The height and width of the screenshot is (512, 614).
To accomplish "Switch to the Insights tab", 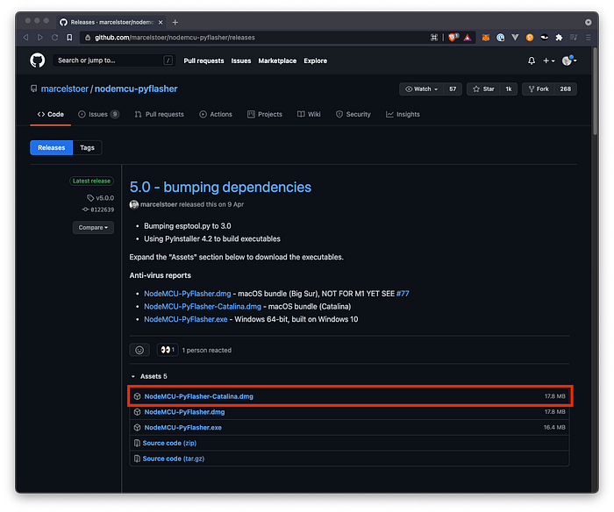I will [x=403, y=114].
